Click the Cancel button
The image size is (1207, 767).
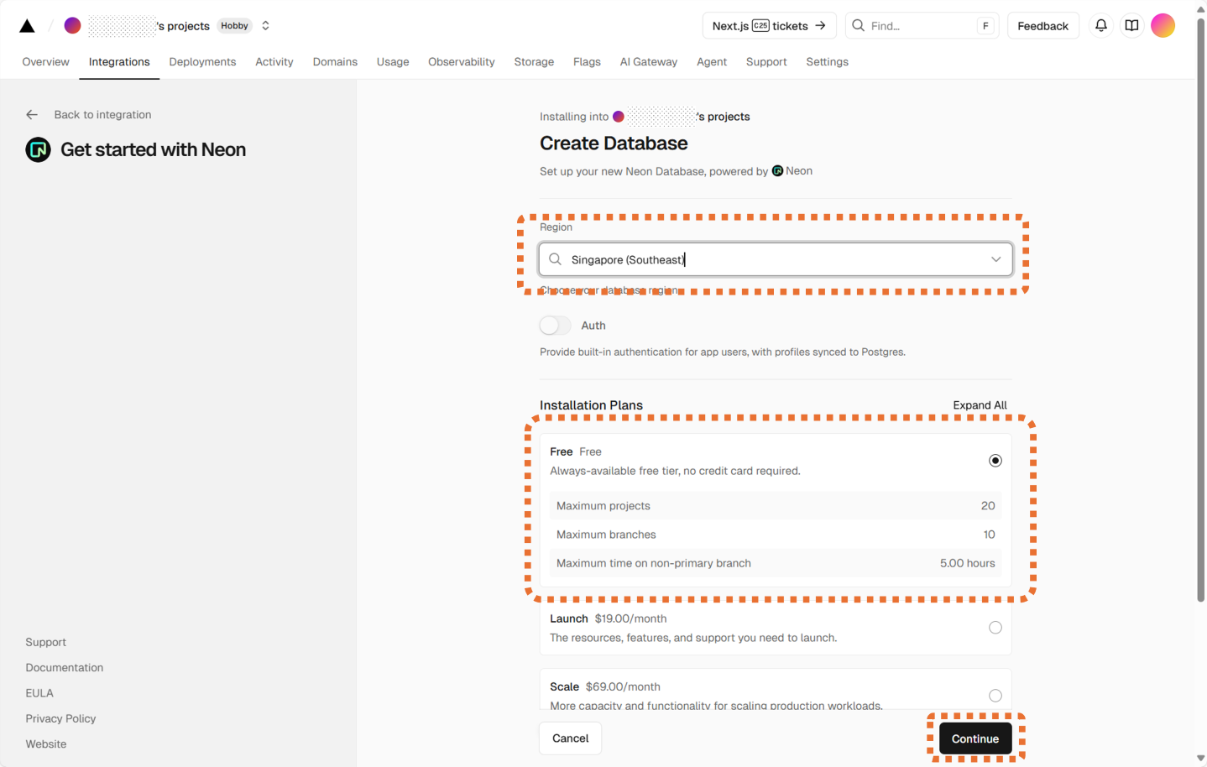[x=570, y=738]
